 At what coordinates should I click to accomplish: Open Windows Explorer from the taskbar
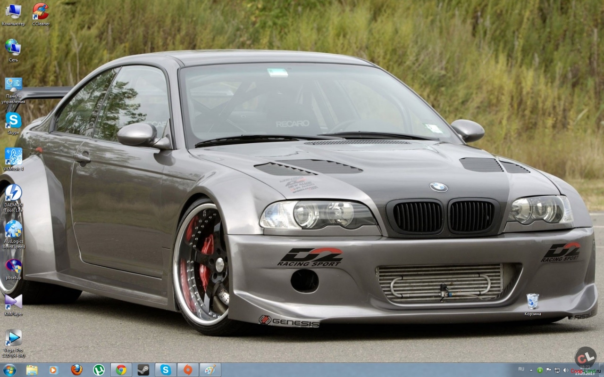point(32,370)
